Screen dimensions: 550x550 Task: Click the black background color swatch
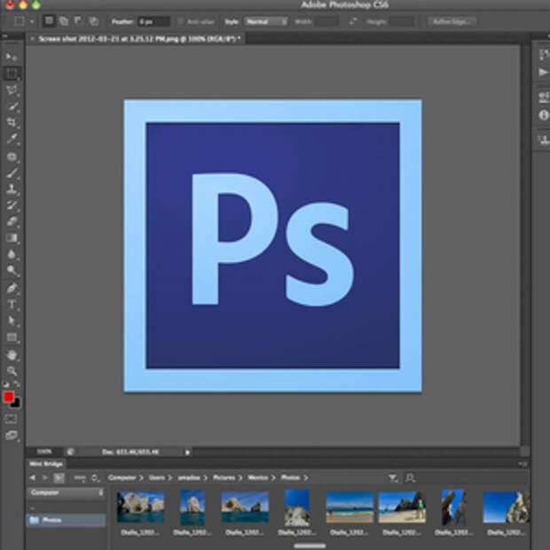click(16, 405)
